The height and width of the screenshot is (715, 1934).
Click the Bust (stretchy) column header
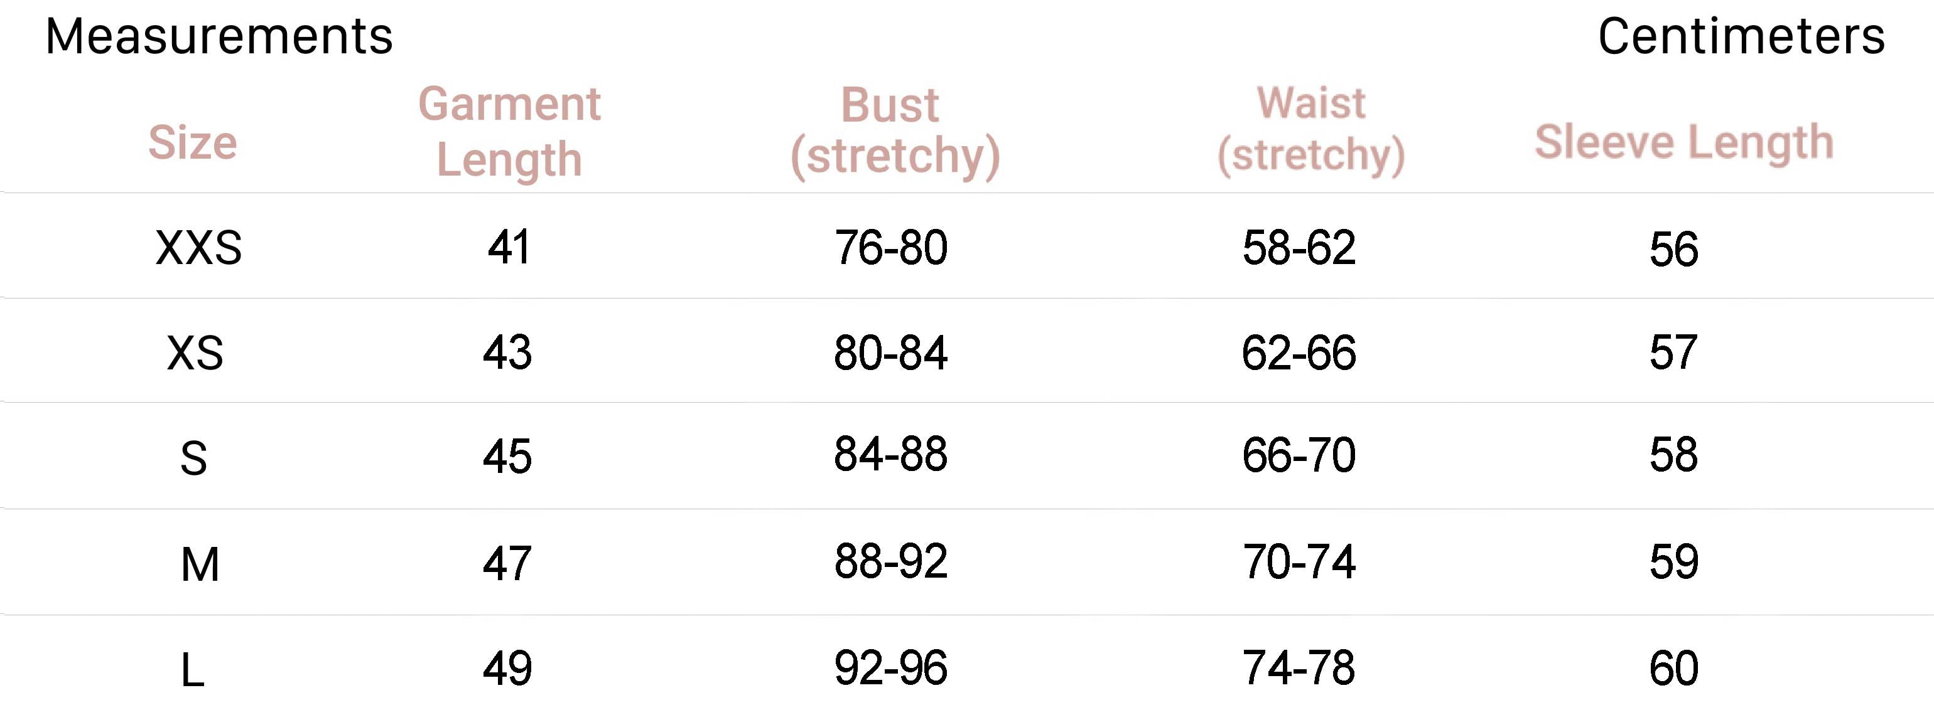point(894,131)
